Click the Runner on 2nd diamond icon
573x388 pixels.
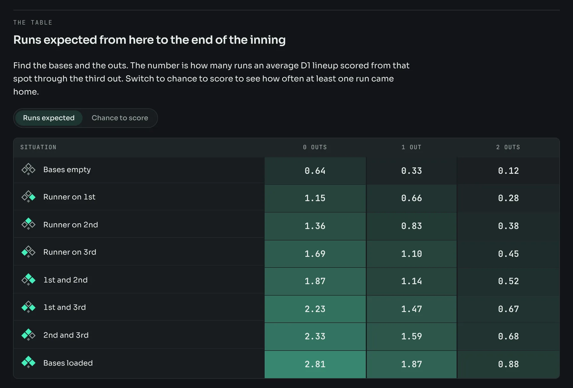(28, 224)
